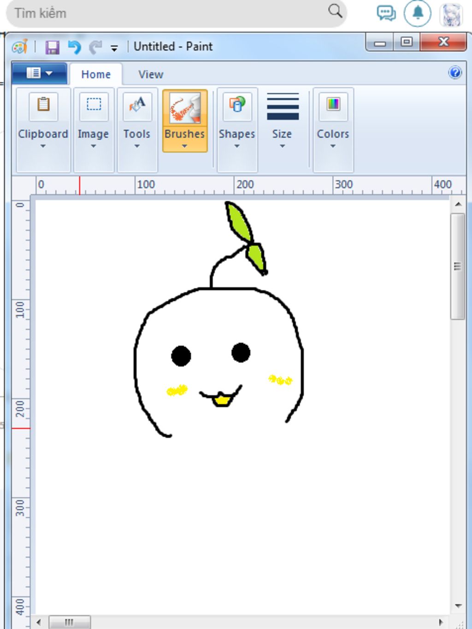Click the Home ribbon tab

click(x=95, y=74)
